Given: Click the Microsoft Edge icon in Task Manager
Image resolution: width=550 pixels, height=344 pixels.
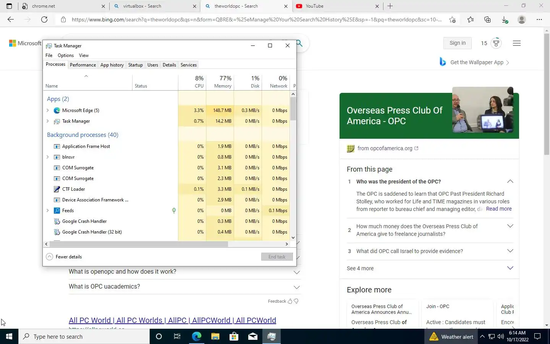Looking at the screenshot, I should click(57, 110).
